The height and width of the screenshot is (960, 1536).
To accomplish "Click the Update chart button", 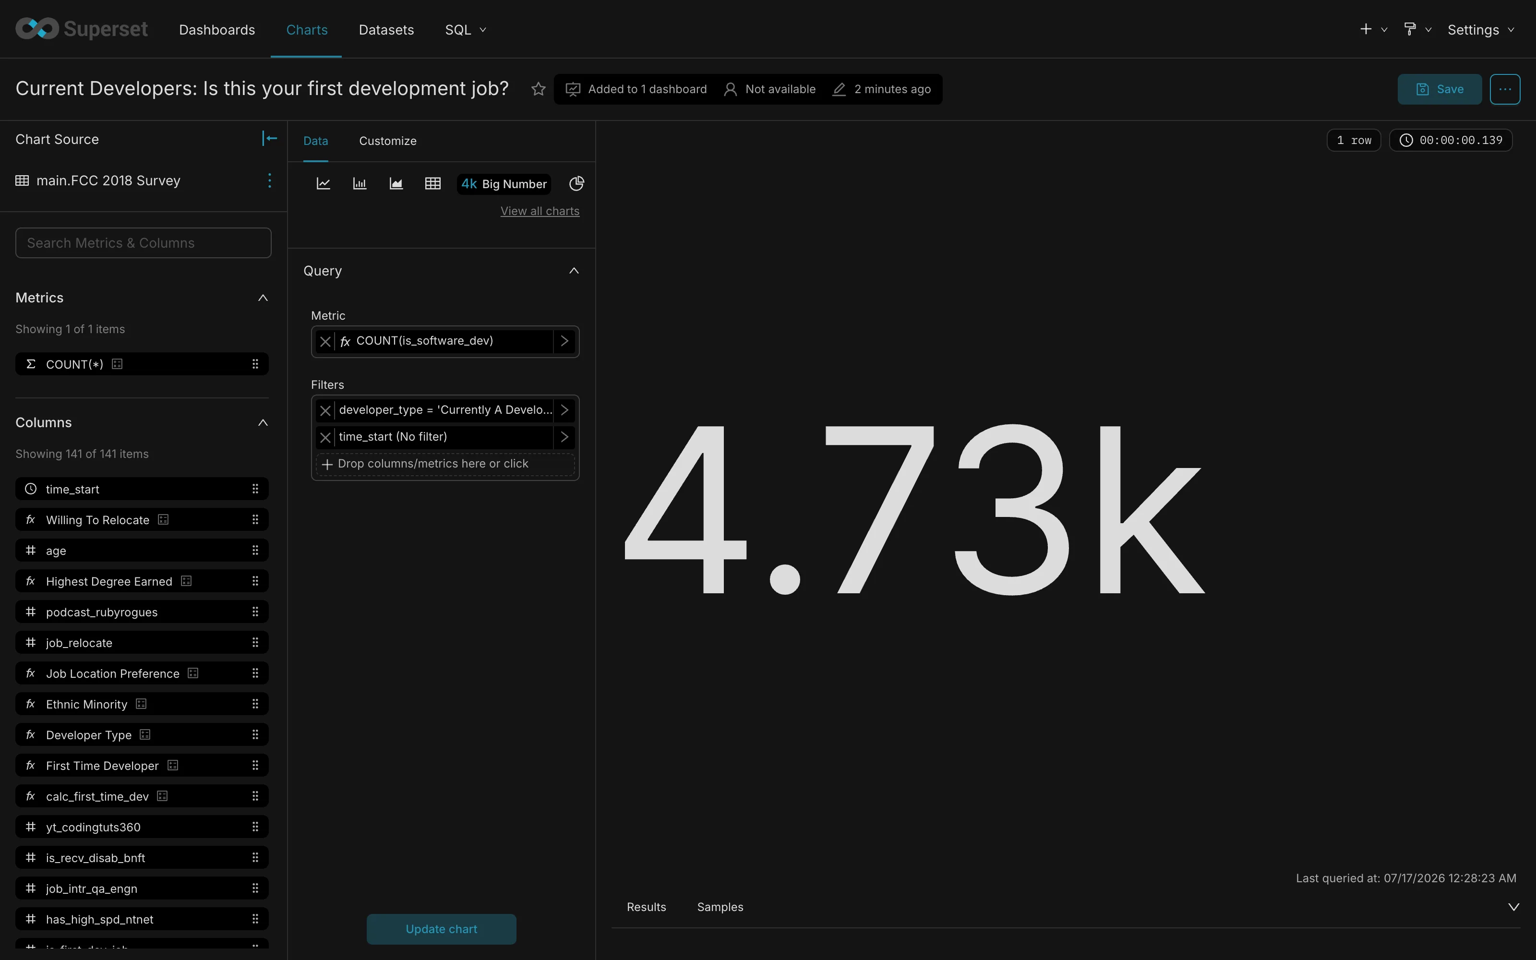I will (441, 929).
